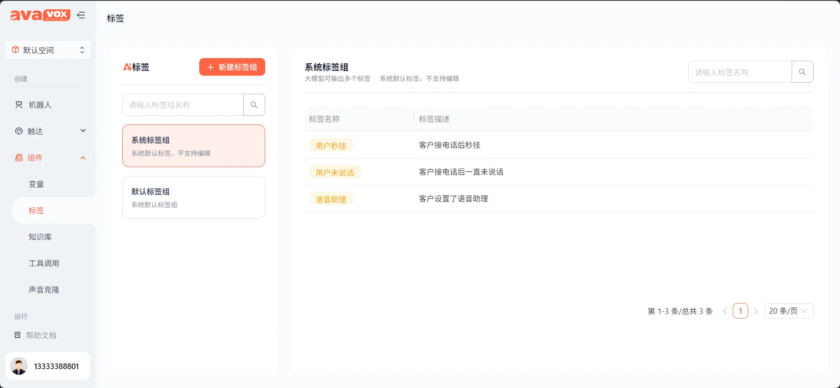Click the robot icon in sidebar
The width and height of the screenshot is (840, 388).
coord(19,105)
